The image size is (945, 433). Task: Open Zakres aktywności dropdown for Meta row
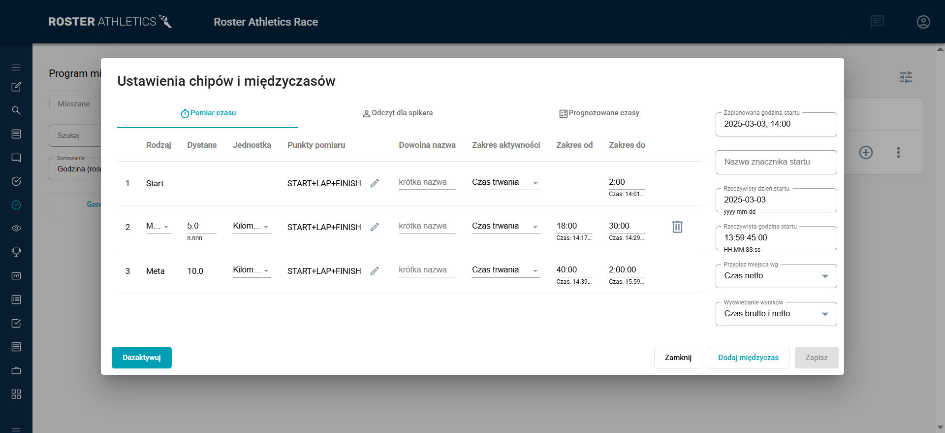[x=506, y=270]
